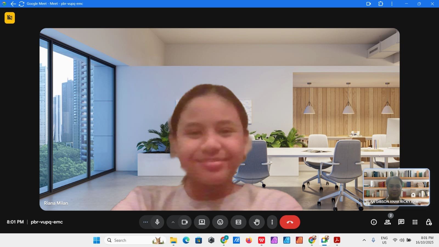Enable closed captions

pos(238,222)
